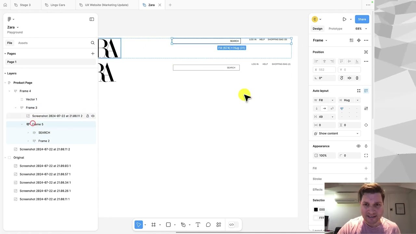Select the Text tool

point(198,225)
